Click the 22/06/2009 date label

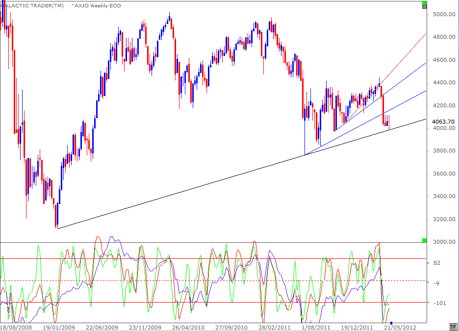tap(102, 328)
